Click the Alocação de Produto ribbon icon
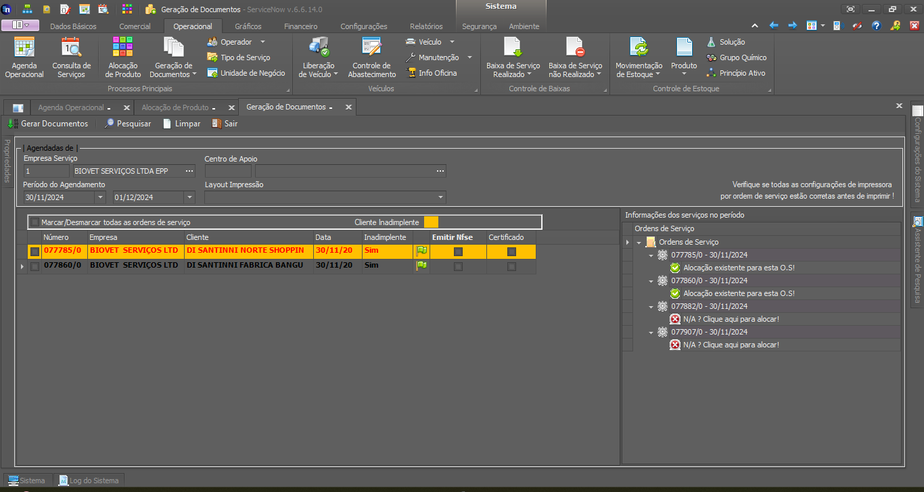The width and height of the screenshot is (924, 492). pyautogui.click(x=123, y=57)
